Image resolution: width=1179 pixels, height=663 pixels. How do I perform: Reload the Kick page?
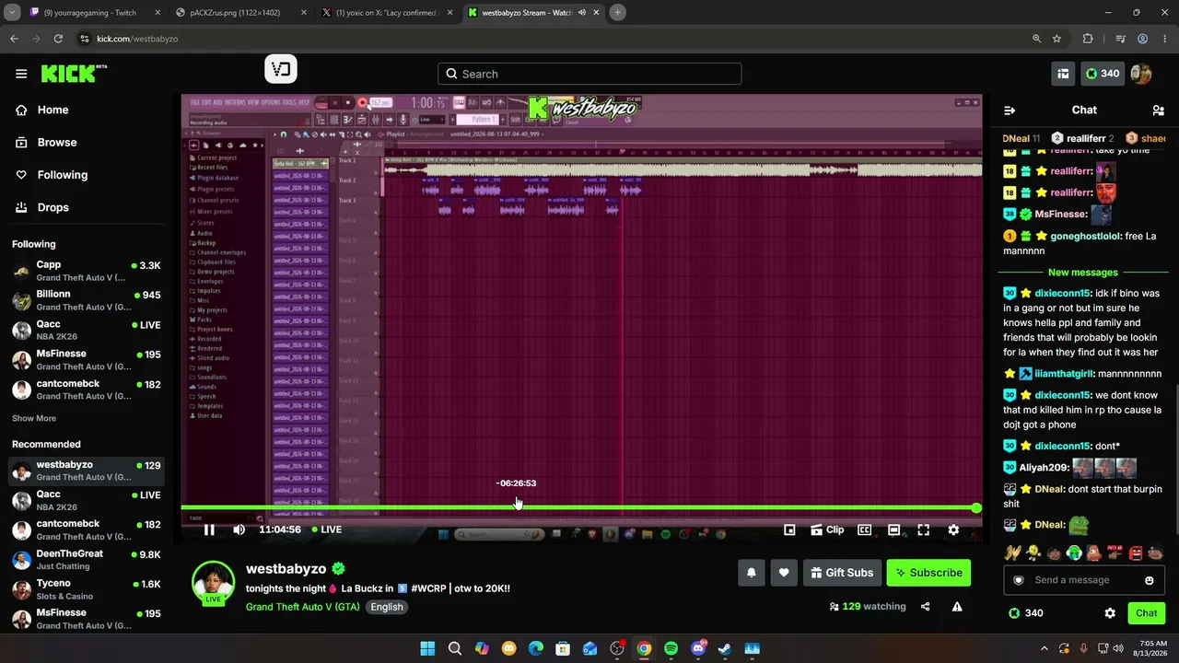click(x=58, y=39)
